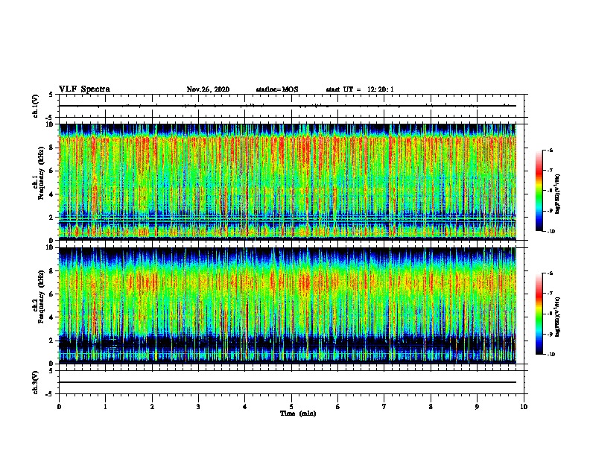Click time axis tick label "5"
The image size is (590, 456).
pyautogui.click(x=291, y=407)
